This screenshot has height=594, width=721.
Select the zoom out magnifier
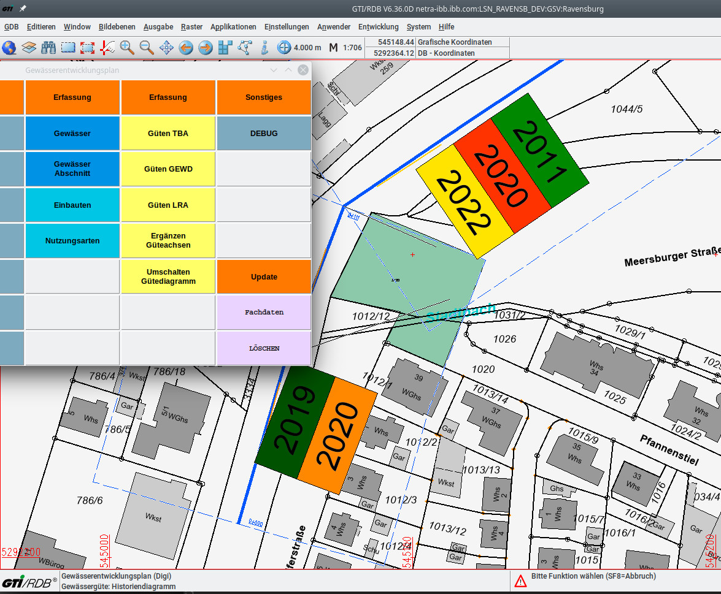point(147,47)
